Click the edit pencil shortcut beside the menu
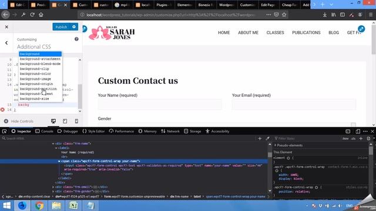The width and height of the screenshot is (376, 211). click(x=361, y=29)
